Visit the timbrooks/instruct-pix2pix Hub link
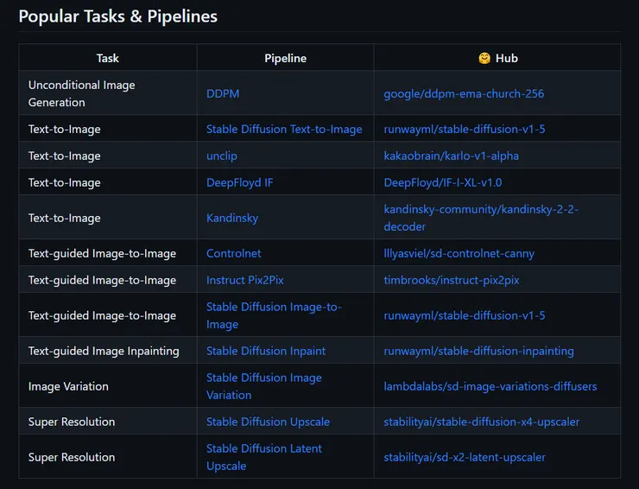639x489 pixels. 452,280
